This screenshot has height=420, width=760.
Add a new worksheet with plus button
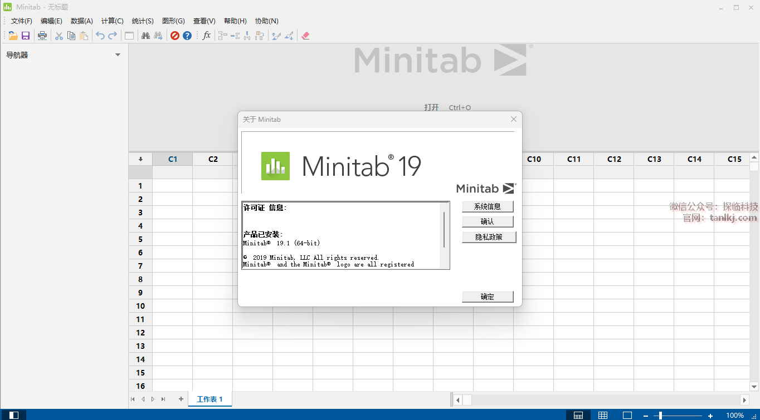181,399
